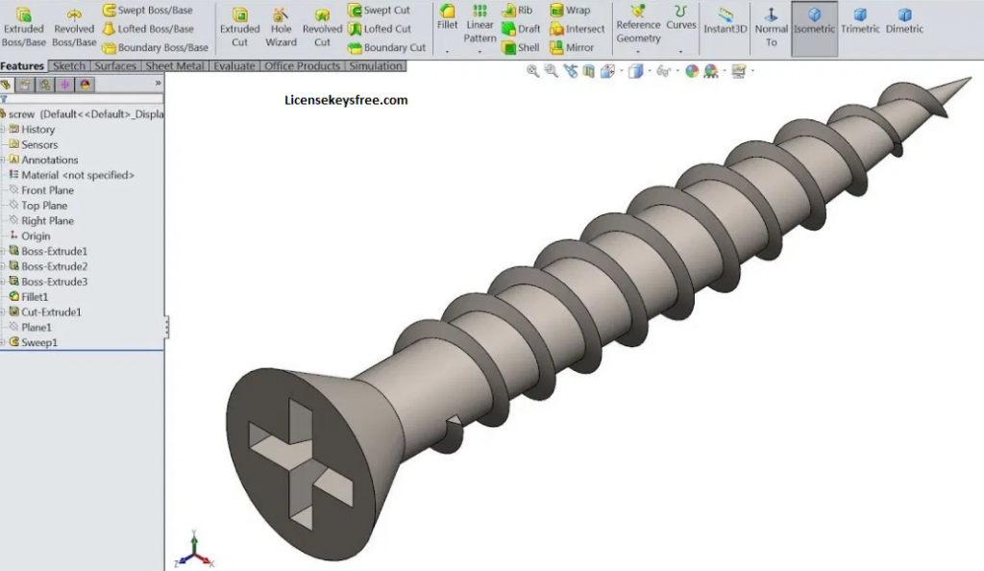Choose the Revolved Boss/Base tool

73,28
